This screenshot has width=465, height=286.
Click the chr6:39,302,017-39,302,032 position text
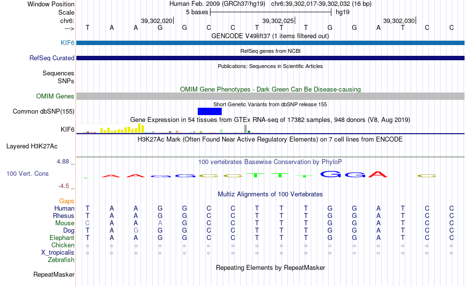(x=321, y=4)
